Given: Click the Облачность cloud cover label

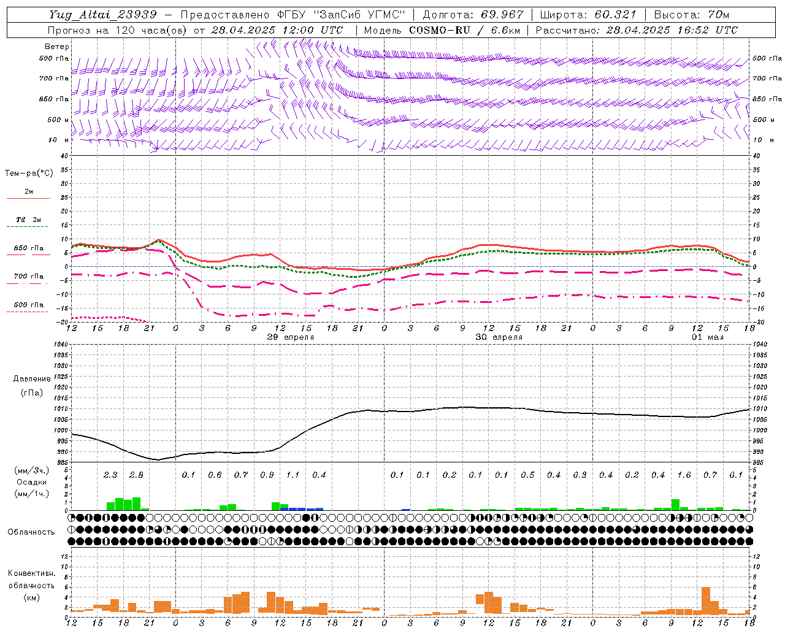Looking at the screenshot, I should (x=31, y=532).
